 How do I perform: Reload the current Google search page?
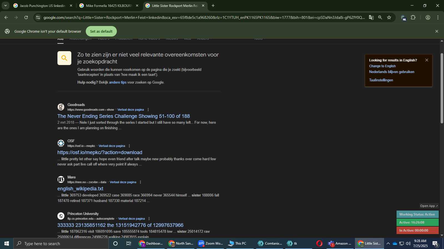(26, 17)
